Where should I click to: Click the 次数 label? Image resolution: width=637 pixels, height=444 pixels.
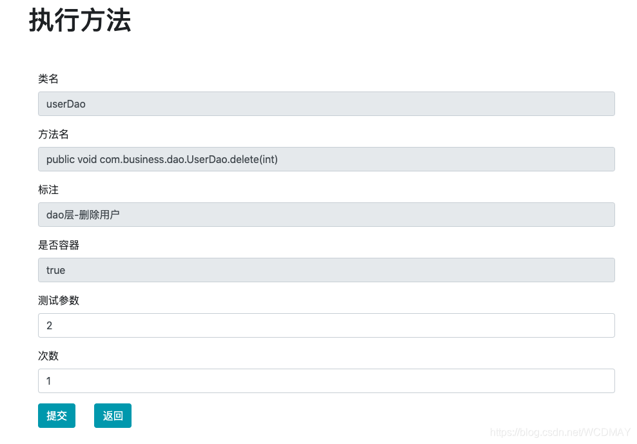48,356
